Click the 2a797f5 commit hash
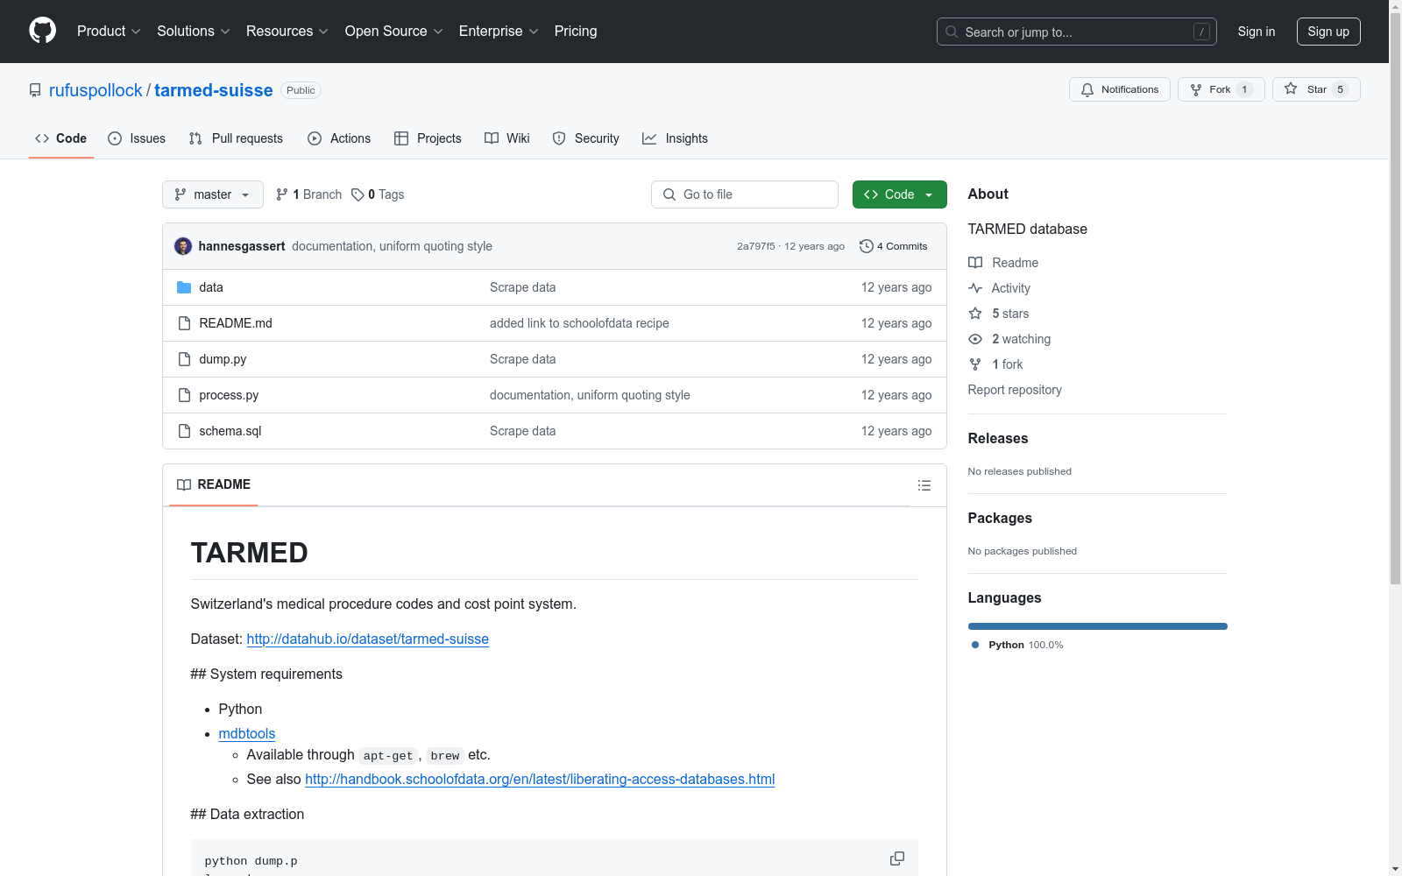This screenshot has height=876, width=1402. click(756, 246)
